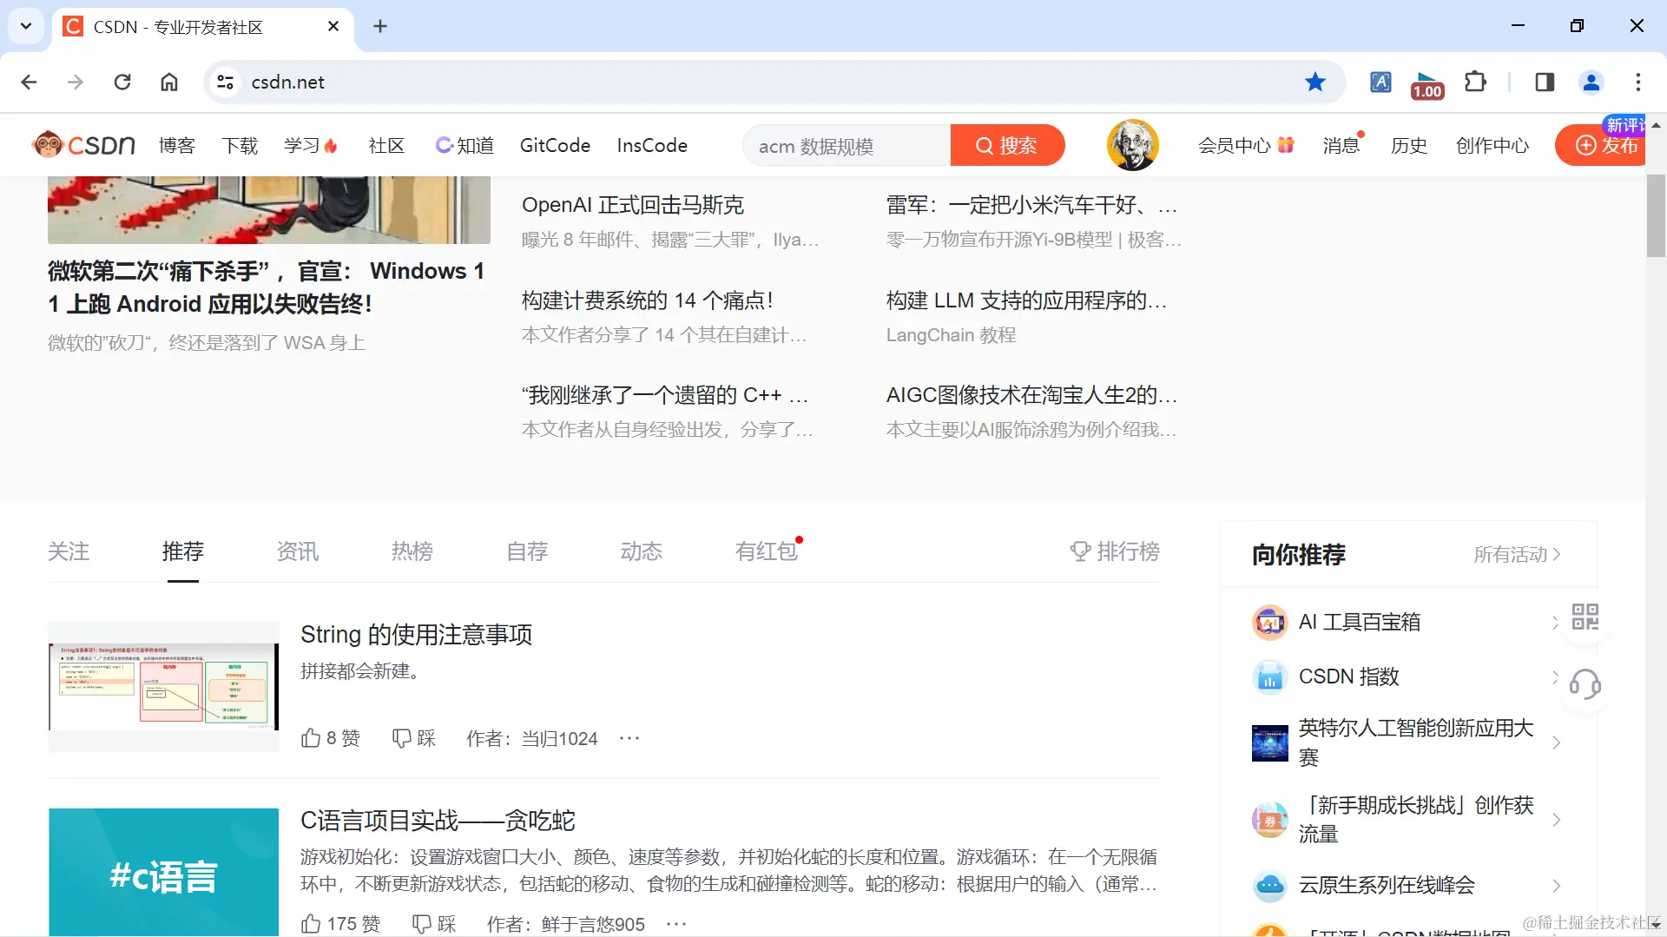Viewport: 1667px width, 937px height.
Task: Switch to 有红包 feed tab
Action: pyautogui.click(x=768, y=551)
